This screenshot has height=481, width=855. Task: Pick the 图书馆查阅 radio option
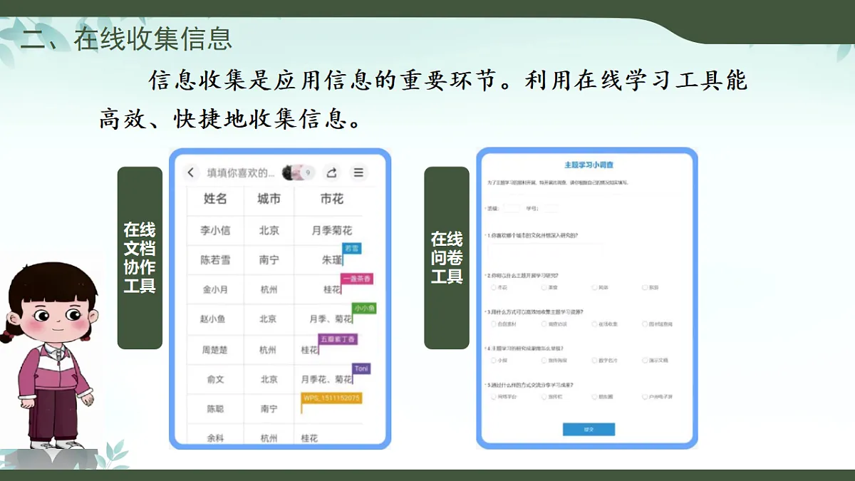(646, 324)
